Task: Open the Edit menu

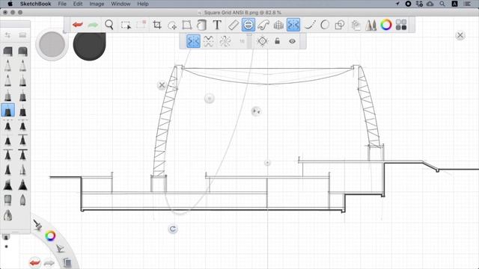Action: click(78, 4)
